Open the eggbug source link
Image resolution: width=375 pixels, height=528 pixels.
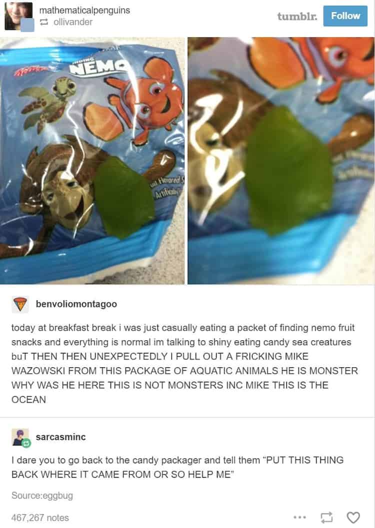click(x=42, y=496)
